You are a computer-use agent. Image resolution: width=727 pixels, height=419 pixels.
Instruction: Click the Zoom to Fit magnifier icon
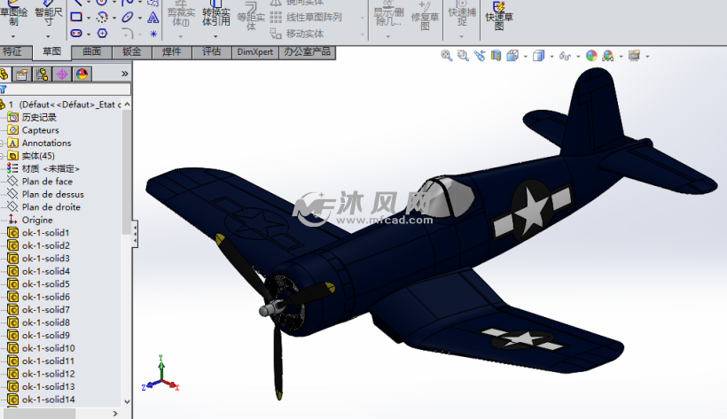[447, 56]
